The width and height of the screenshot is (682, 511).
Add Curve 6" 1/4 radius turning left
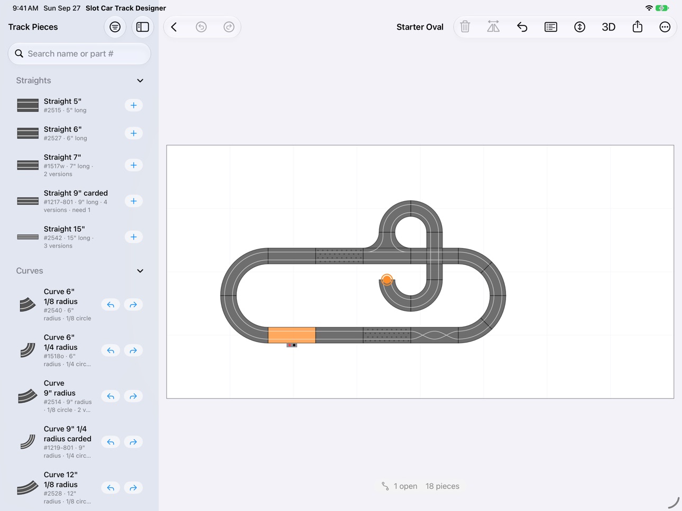(x=110, y=351)
